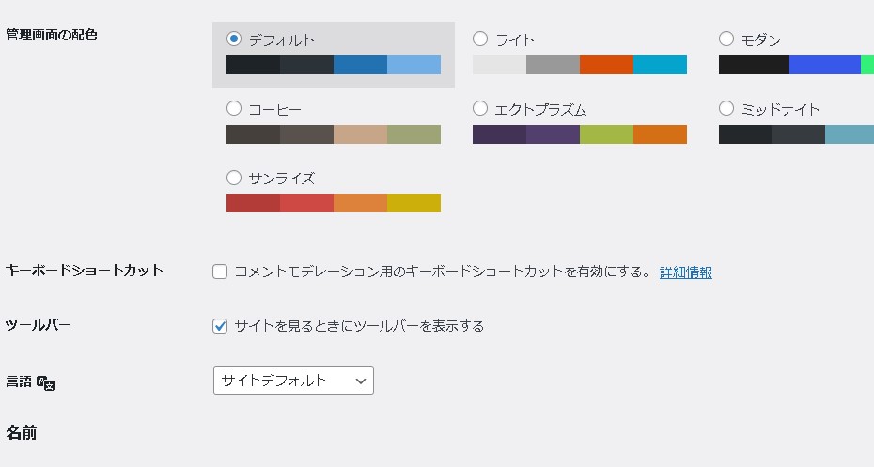Select the ライト color scheme radio button

pyautogui.click(x=480, y=39)
